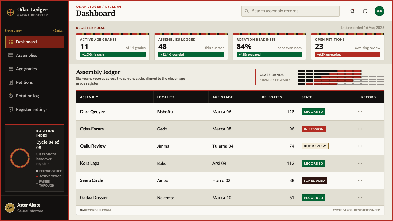Open record options for Dara Qeeyee
393x221 pixels.
(360, 112)
